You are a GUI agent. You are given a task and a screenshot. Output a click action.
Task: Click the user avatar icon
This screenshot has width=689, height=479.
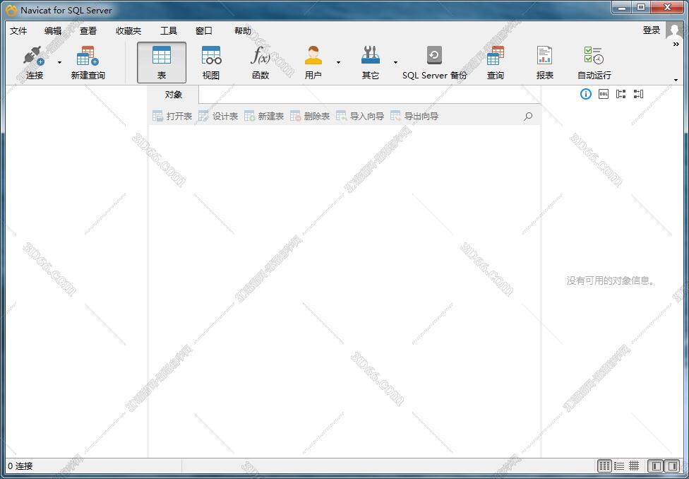tap(674, 30)
